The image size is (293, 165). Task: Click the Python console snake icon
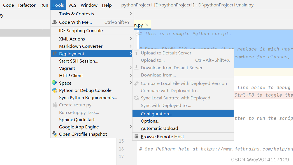(x=55, y=90)
